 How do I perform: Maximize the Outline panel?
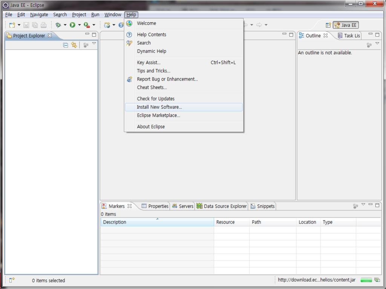[377, 35]
